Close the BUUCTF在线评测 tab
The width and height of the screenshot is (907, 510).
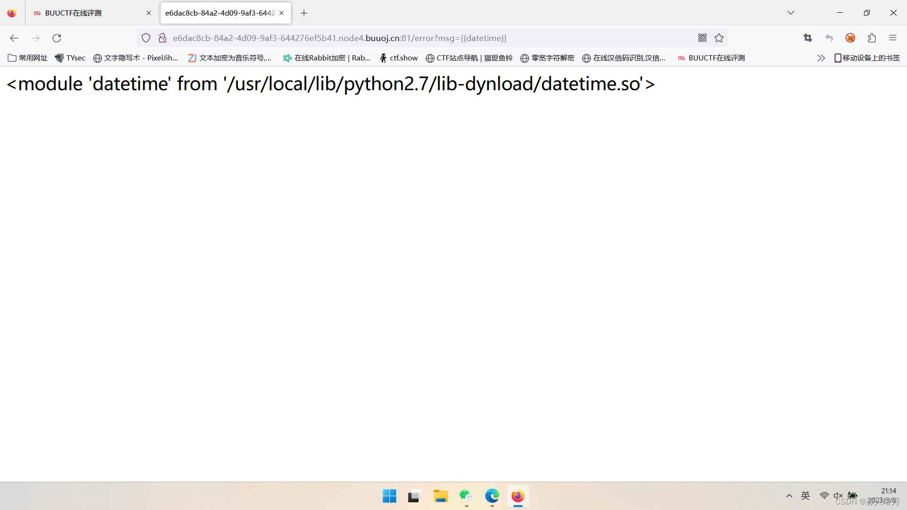tap(149, 13)
